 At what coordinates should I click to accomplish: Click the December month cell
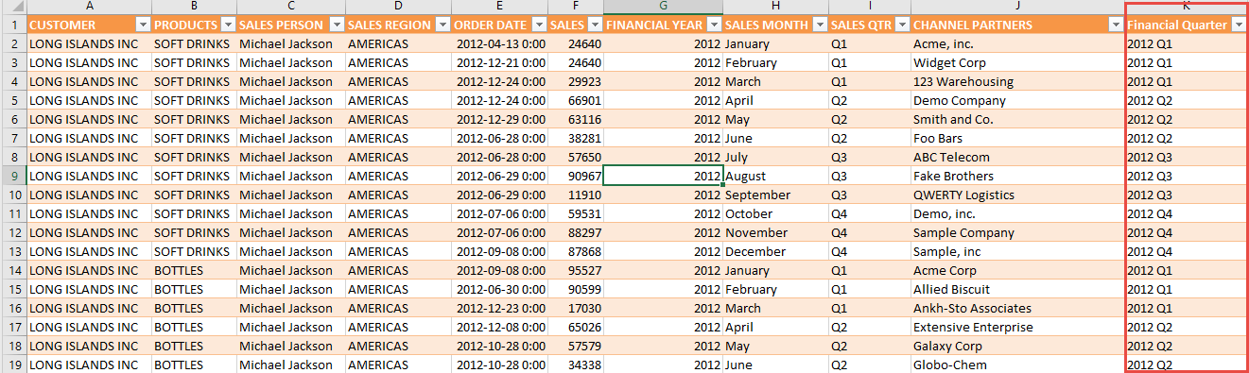775,251
